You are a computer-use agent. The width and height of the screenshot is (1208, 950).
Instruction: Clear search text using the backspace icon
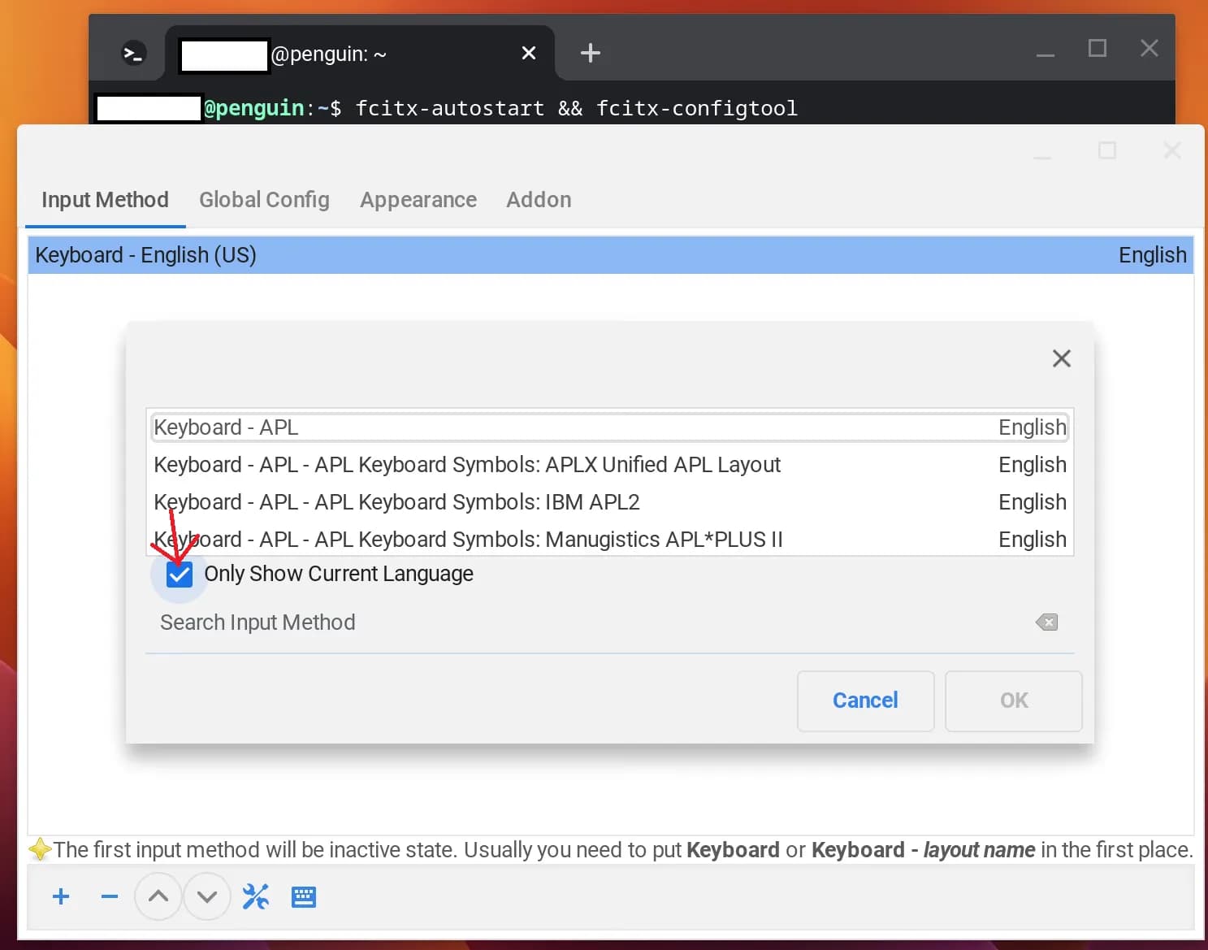[x=1046, y=622]
